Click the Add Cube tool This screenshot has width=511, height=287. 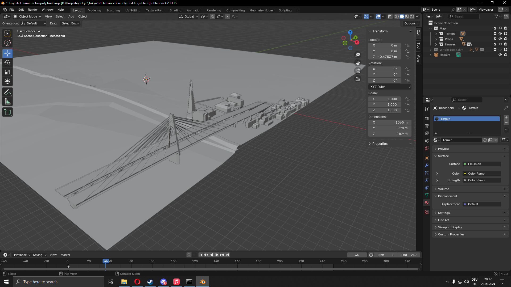coord(7,112)
